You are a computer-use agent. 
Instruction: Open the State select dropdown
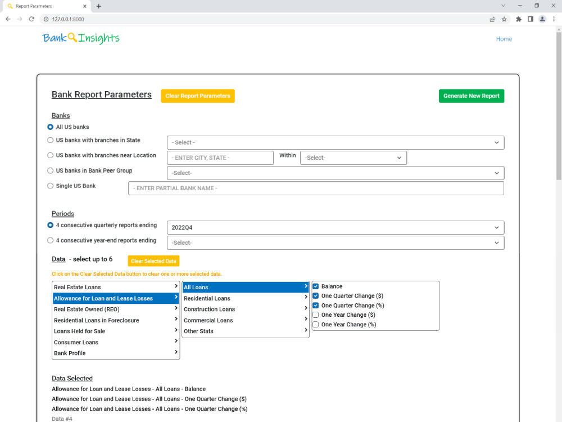tap(336, 142)
